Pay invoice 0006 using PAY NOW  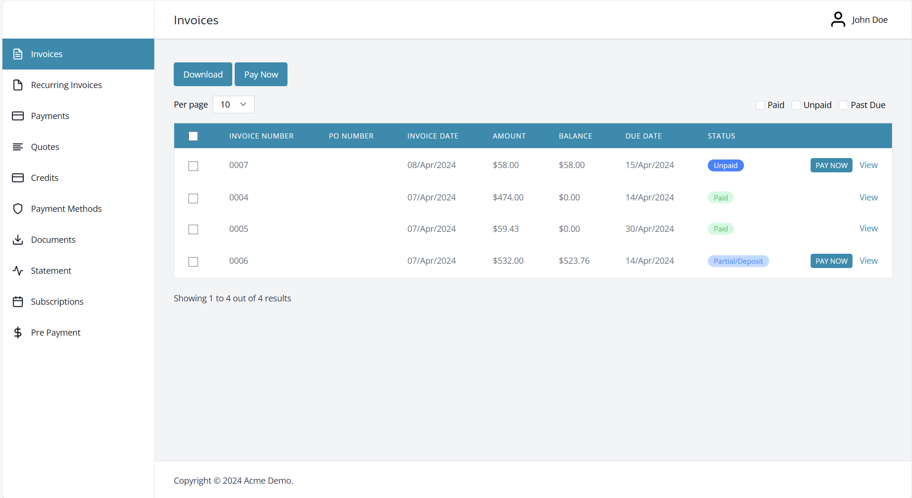831,261
